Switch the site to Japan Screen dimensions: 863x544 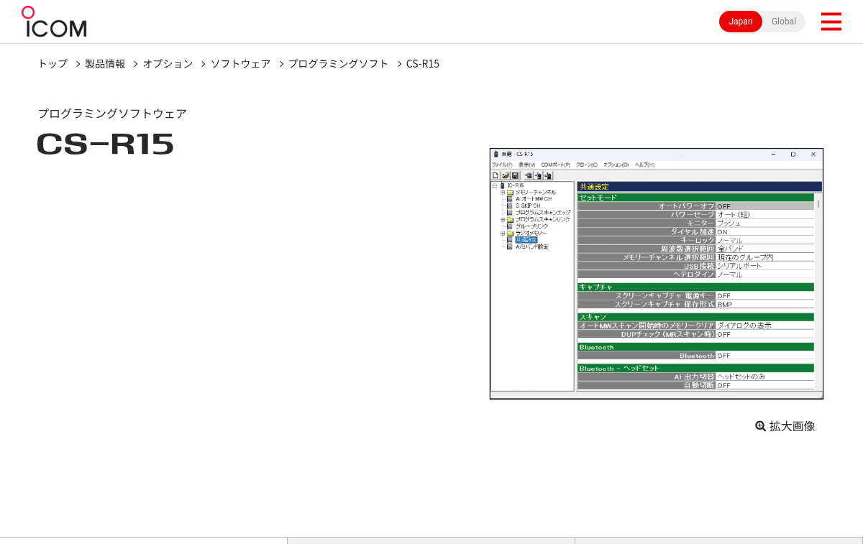tap(741, 22)
